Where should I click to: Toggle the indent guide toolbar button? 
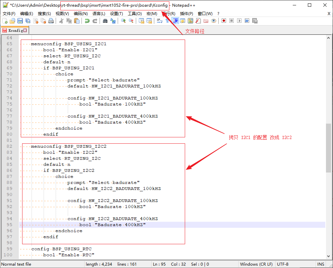[175, 21]
